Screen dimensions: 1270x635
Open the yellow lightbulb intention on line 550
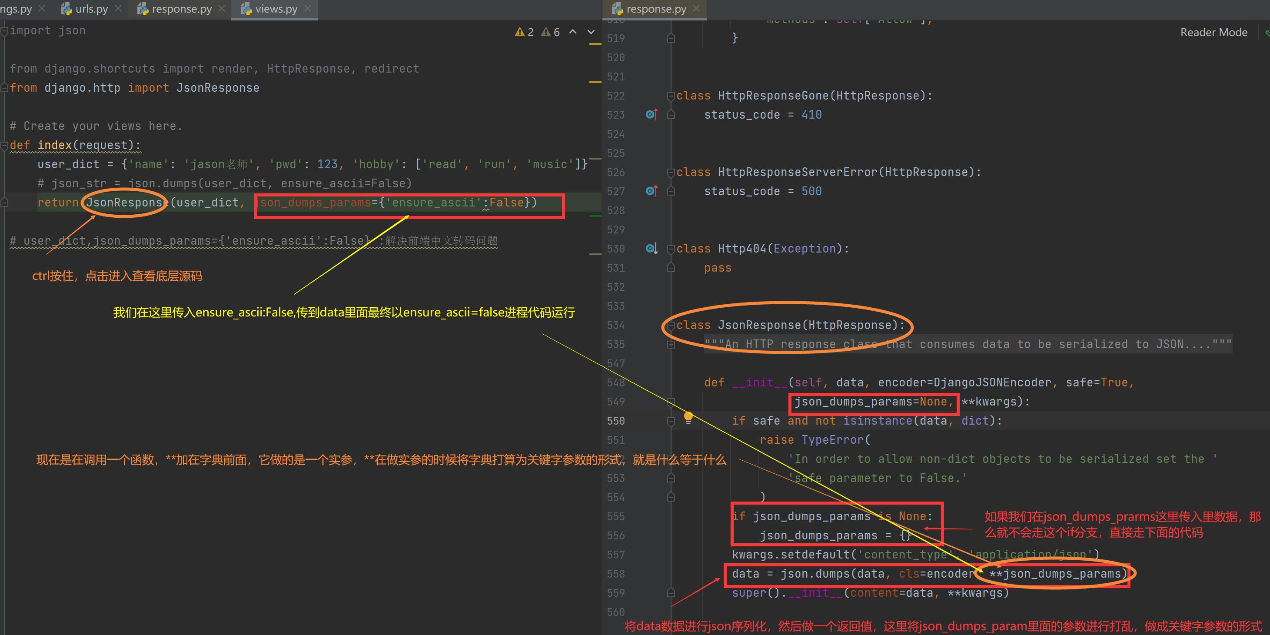point(688,418)
